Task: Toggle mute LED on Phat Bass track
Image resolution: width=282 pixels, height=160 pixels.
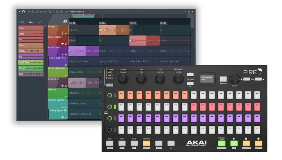Action: coord(66,86)
